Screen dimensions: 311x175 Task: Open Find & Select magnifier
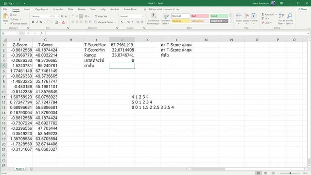click(x=290, y=18)
